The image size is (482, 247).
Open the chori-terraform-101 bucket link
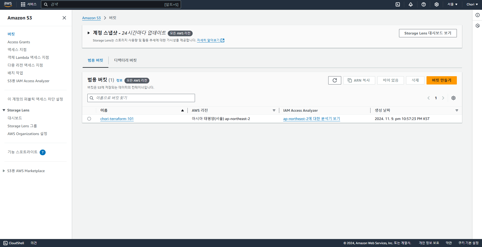[117, 119]
